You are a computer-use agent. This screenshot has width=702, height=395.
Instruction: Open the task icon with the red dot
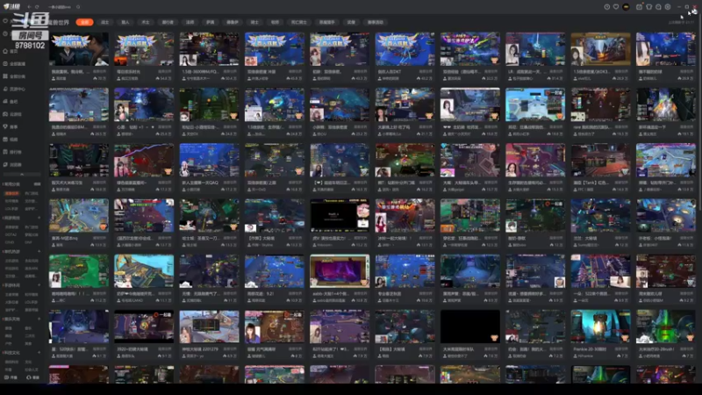[640, 7]
